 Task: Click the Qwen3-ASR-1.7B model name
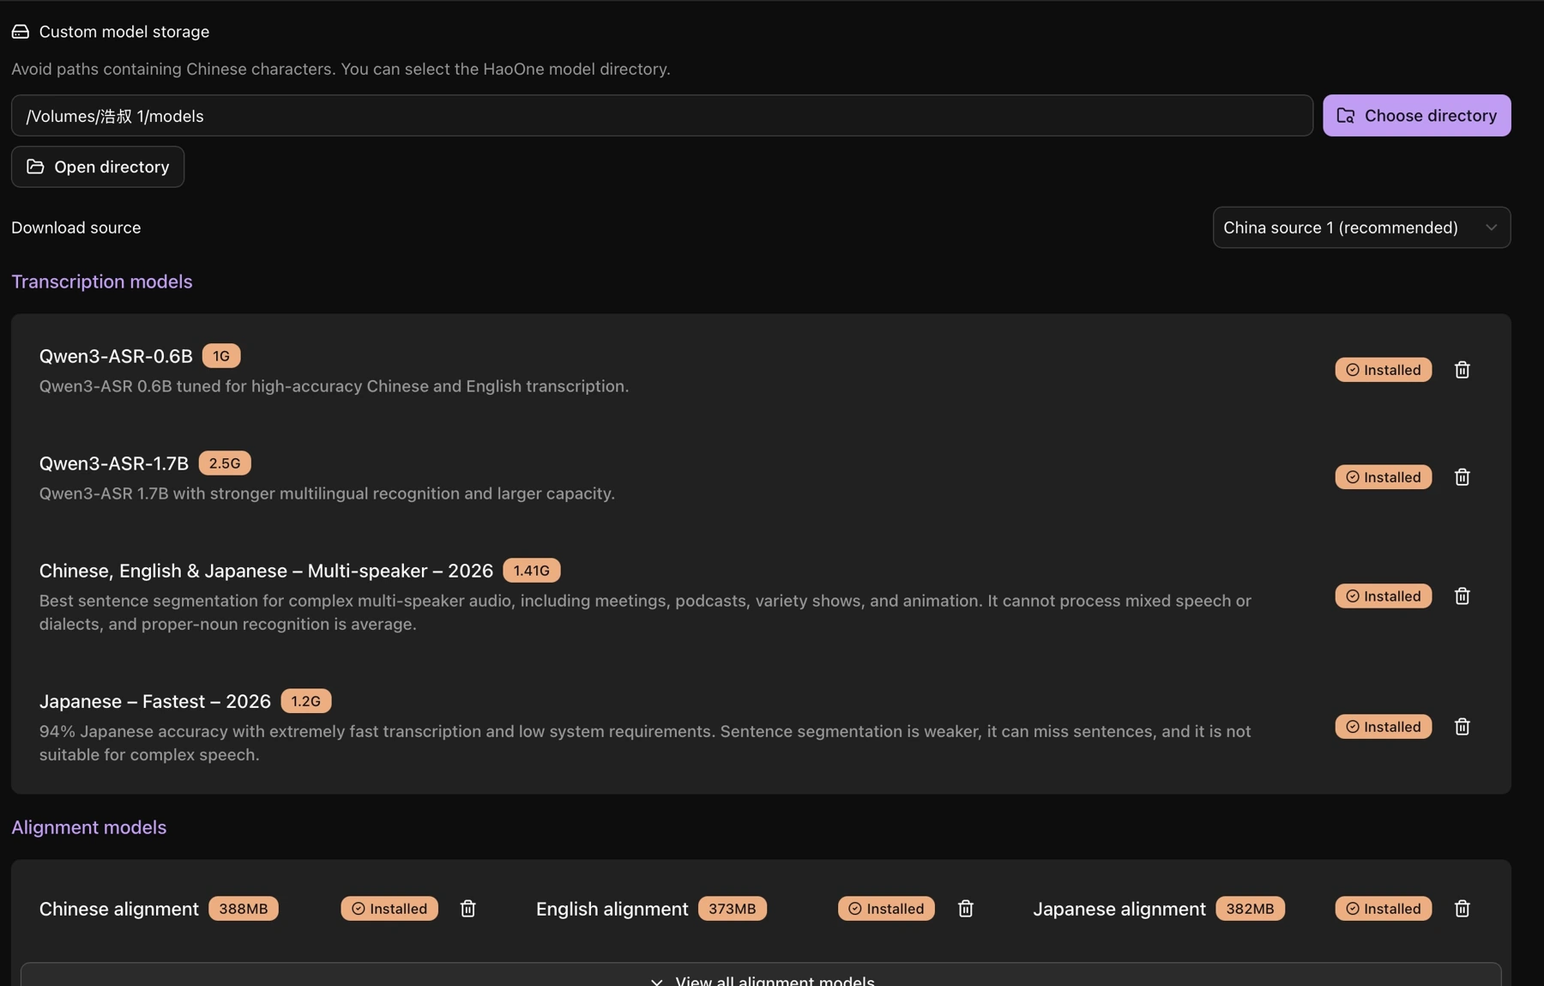(x=114, y=463)
